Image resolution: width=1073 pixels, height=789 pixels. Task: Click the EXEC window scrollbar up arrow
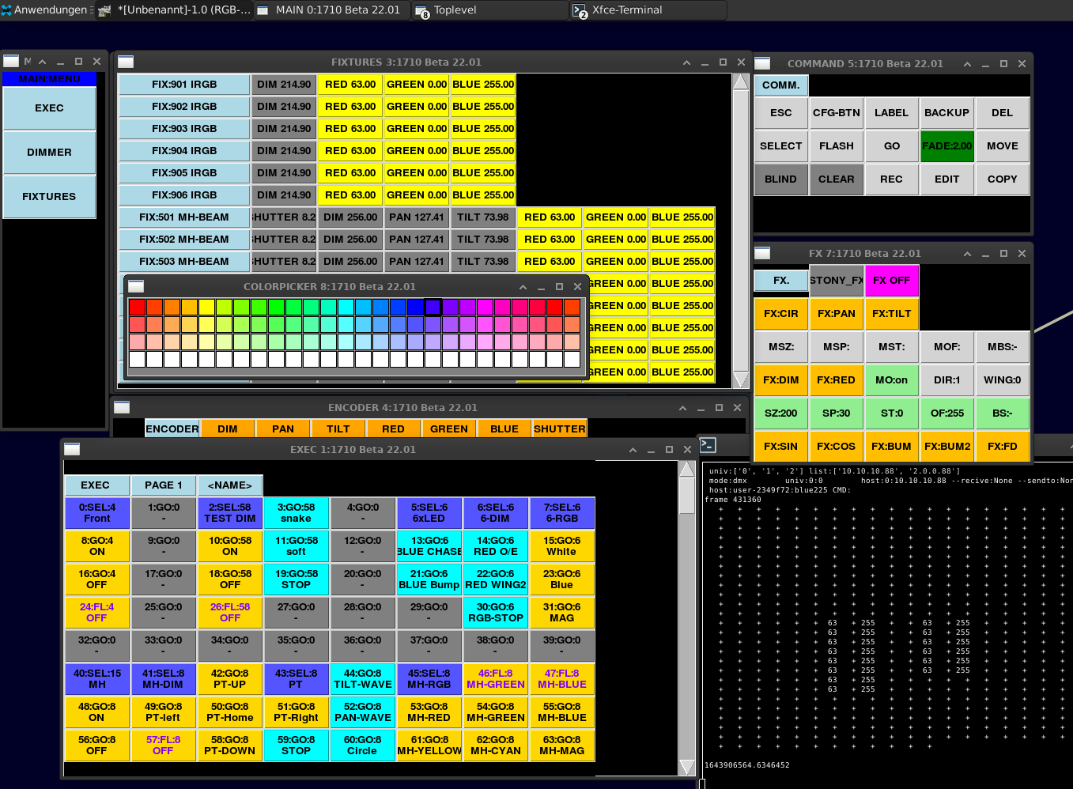coord(687,469)
